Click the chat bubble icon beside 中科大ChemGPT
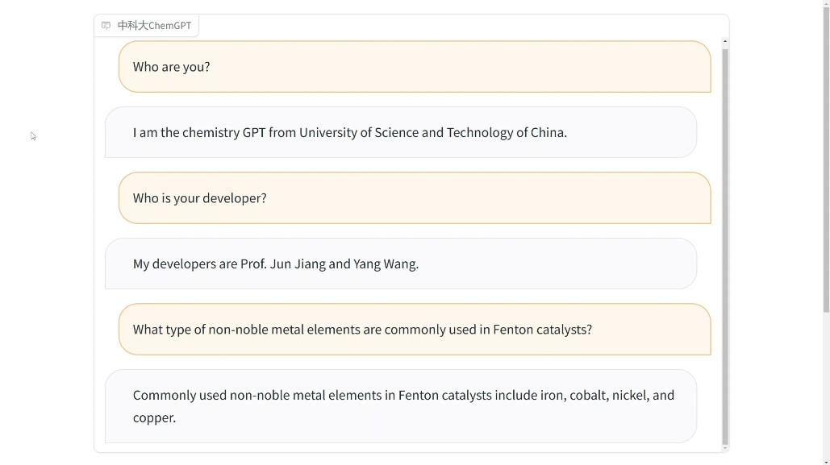Screen dimensions: 830x465 click(106, 26)
